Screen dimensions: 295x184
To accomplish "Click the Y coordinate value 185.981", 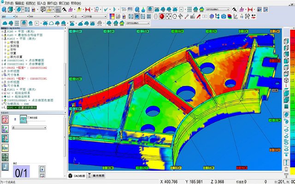I will pos(196,182).
